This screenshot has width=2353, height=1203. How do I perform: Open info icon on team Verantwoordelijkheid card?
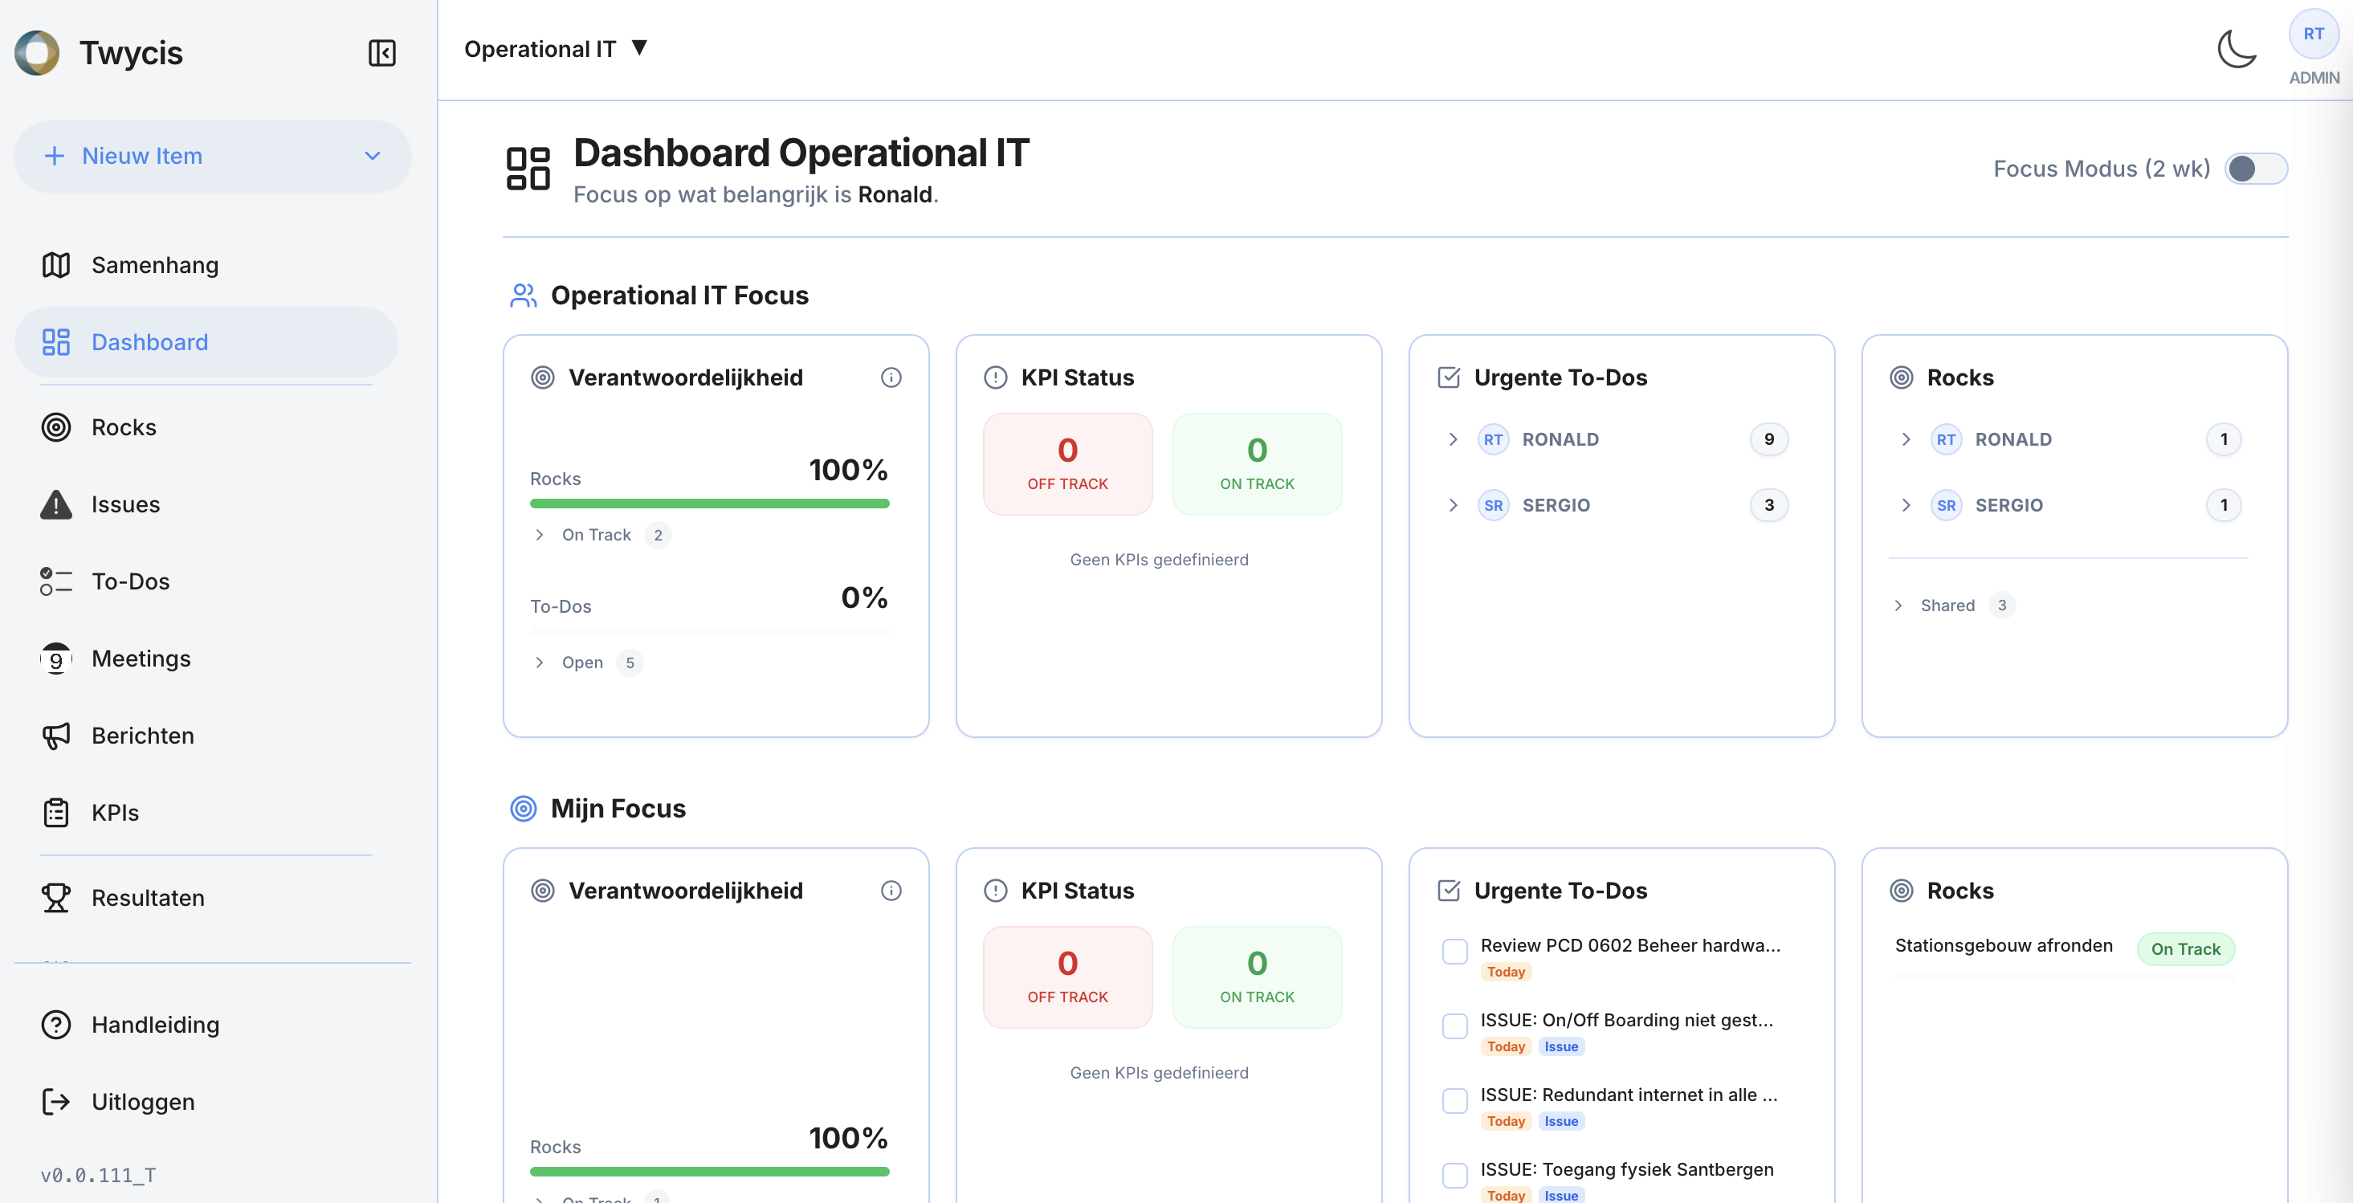tap(891, 377)
